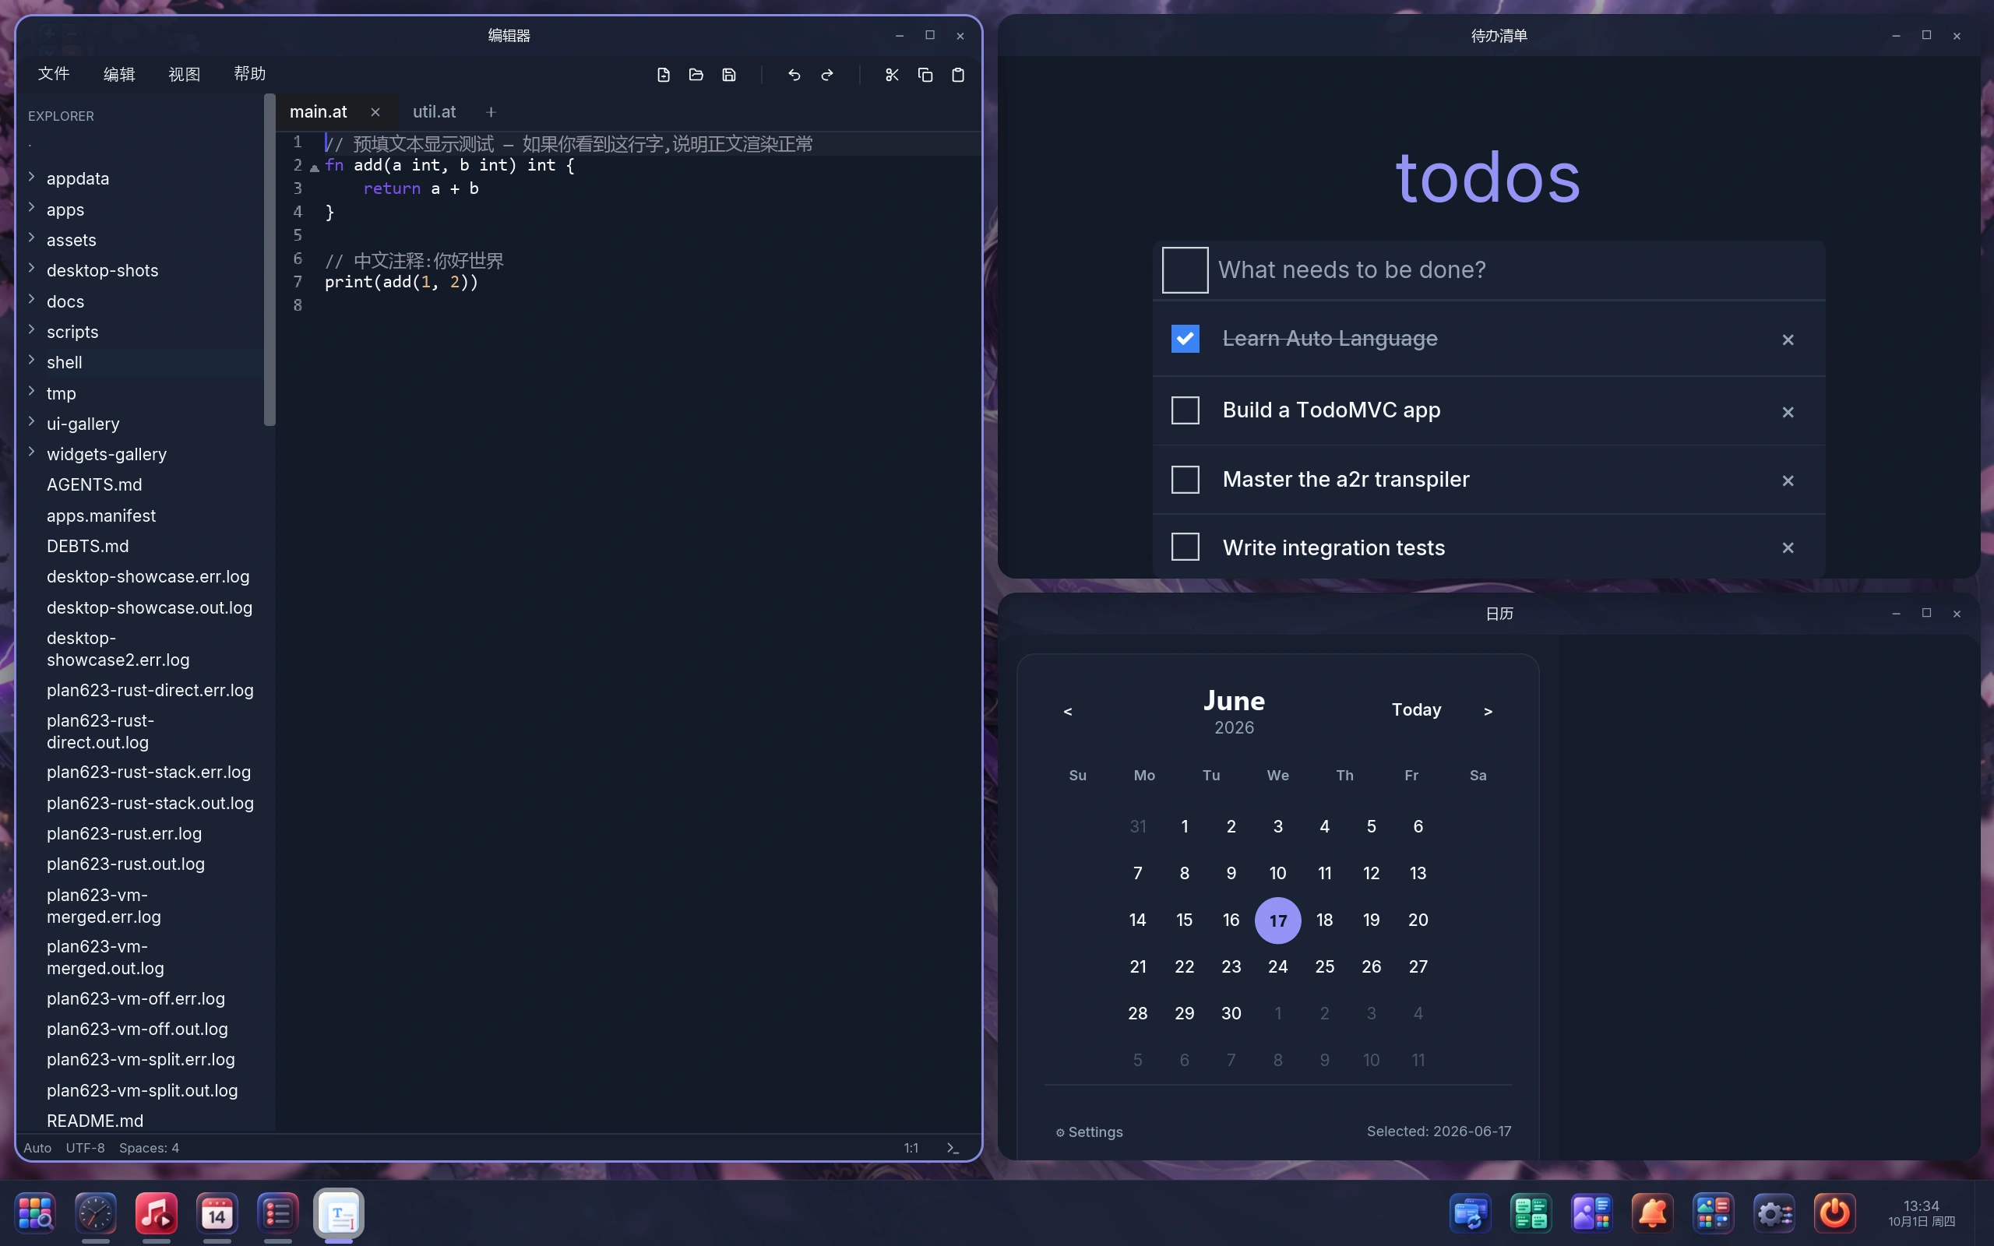Click the open folder icon in editor toolbar
1994x1246 pixels.
point(696,75)
